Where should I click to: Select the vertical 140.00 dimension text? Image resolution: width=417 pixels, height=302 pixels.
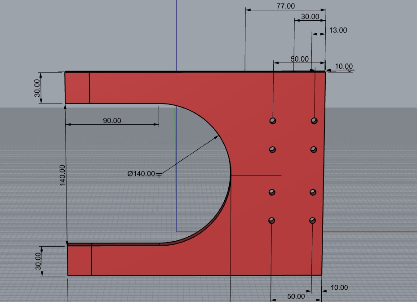62,175
